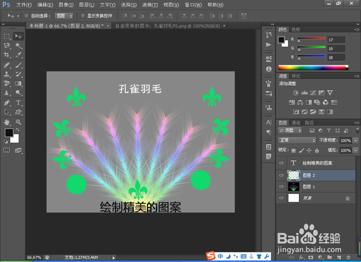Viewport: 361px width, 262px height.
Task: Add a layer mask to 图层 2
Action: coord(311,257)
